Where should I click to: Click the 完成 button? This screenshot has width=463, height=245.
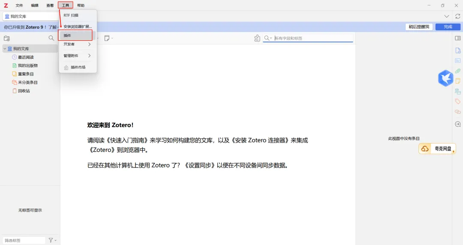click(x=448, y=27)
